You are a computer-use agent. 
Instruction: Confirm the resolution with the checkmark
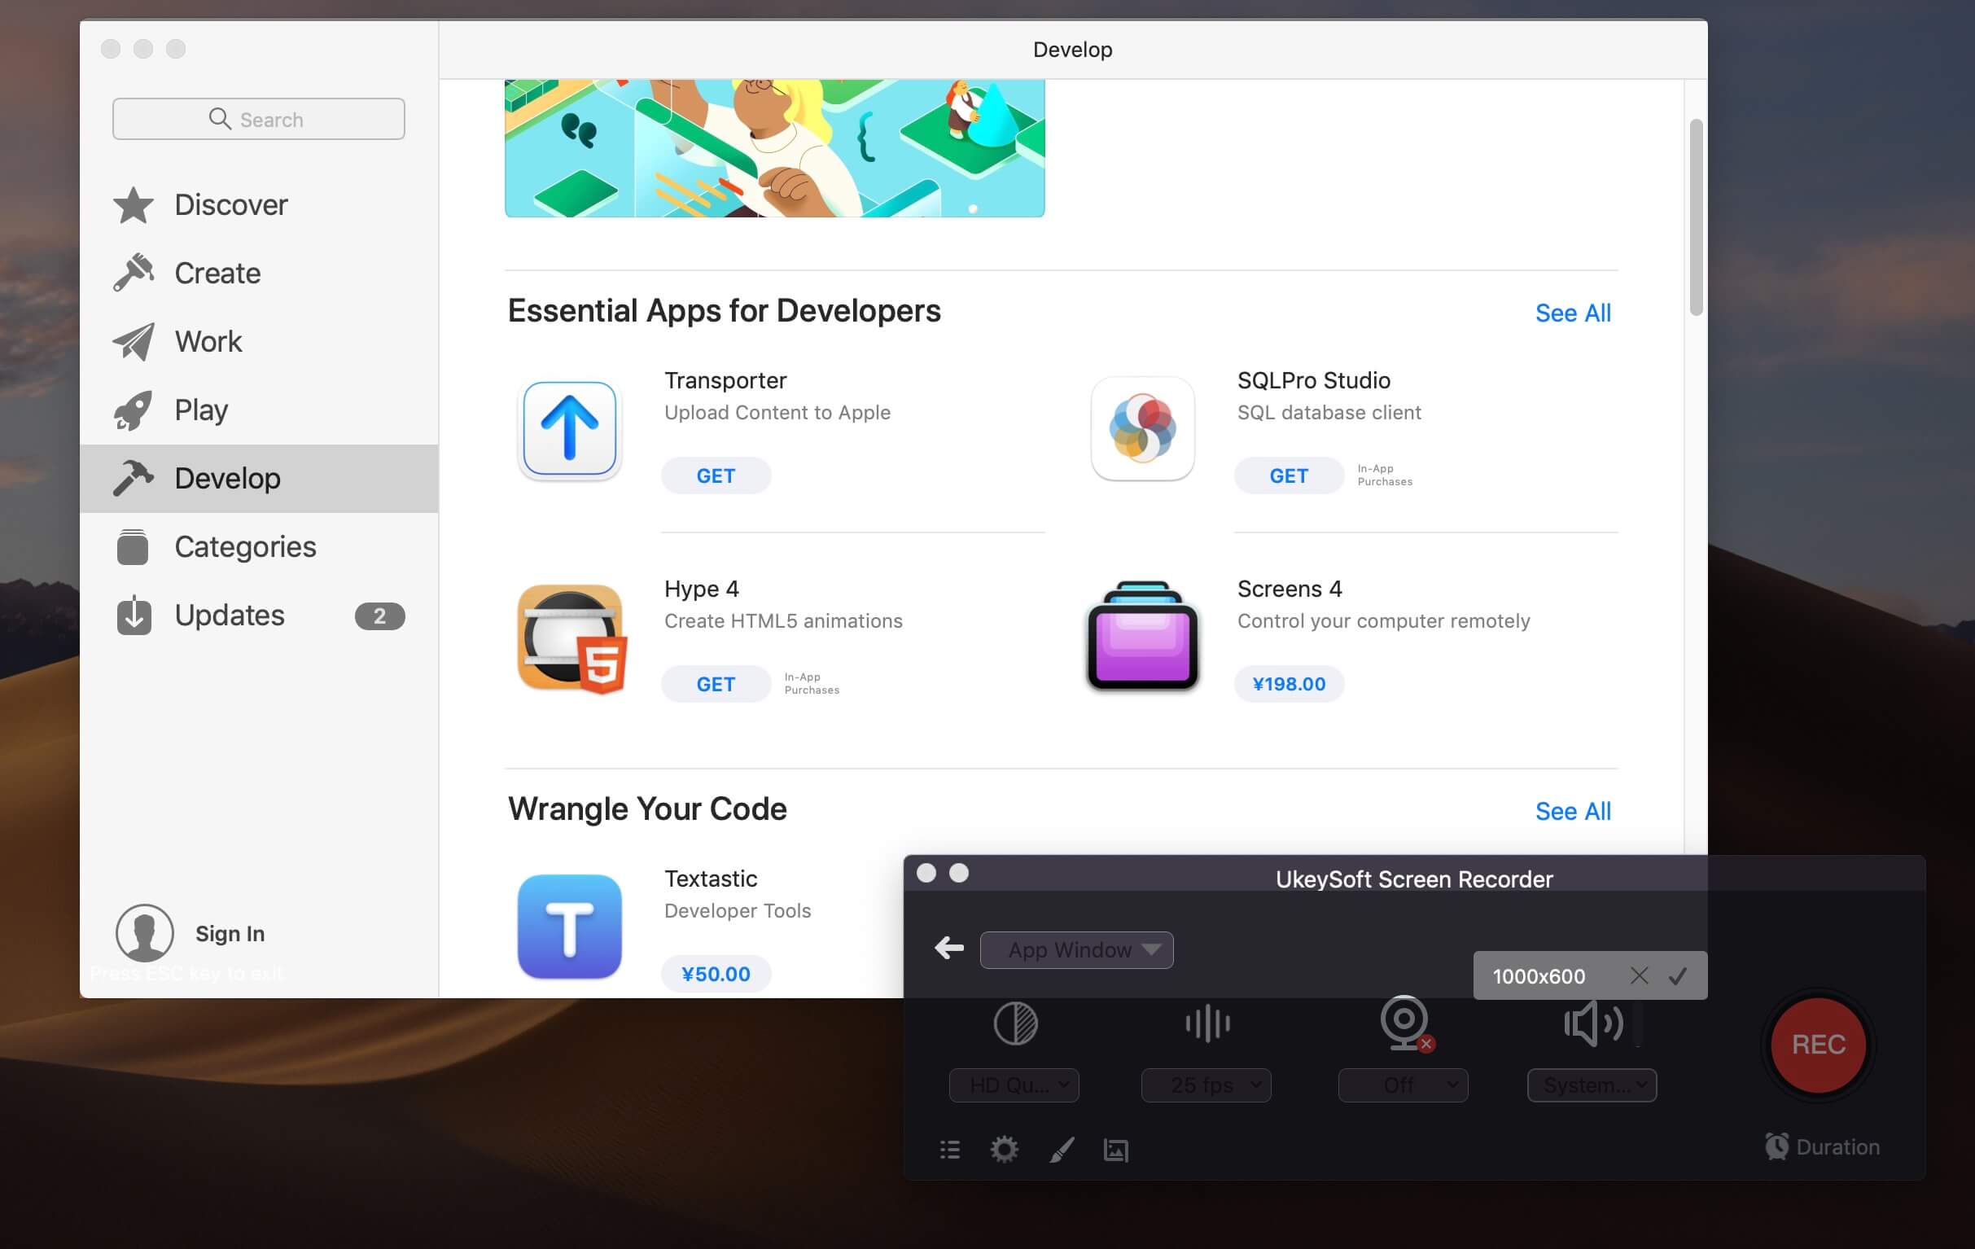[1678, 975]
